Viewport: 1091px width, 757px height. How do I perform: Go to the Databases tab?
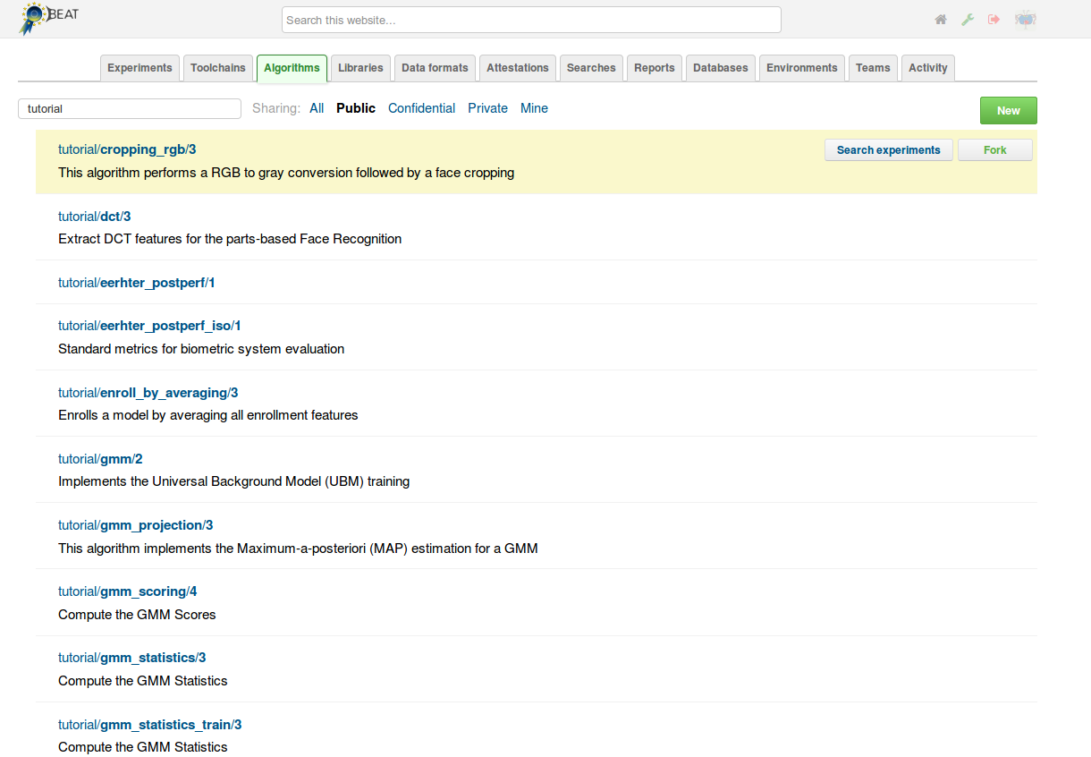pyautogui.click(x=720, y=68)
